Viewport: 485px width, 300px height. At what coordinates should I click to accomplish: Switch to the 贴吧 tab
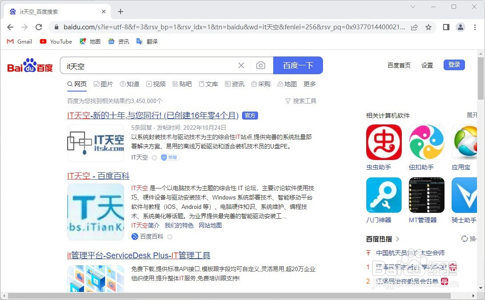(x=182, y=84)
